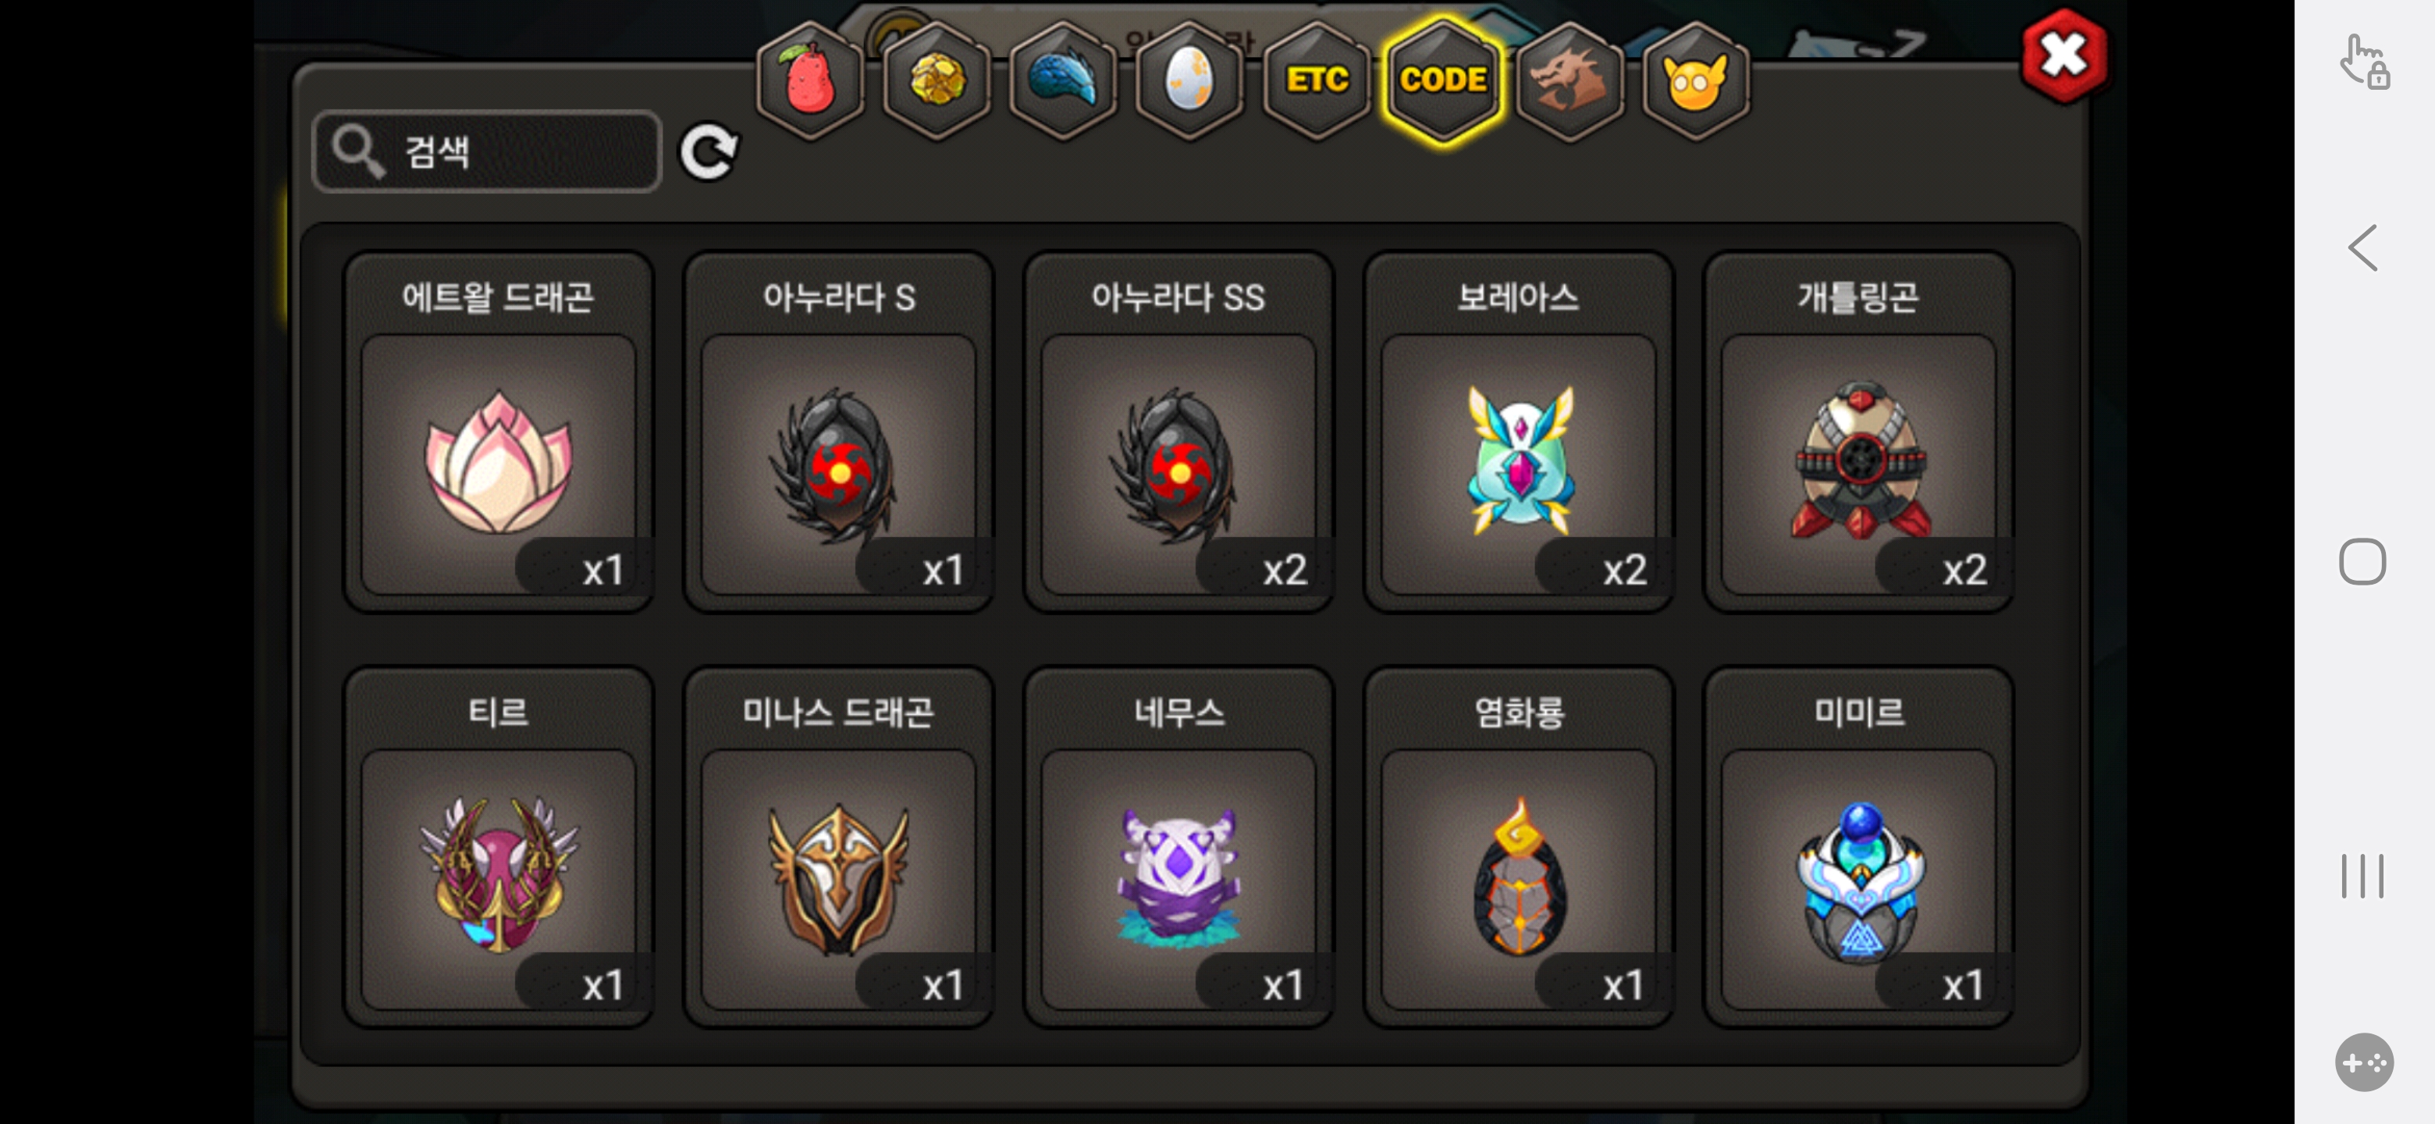Choose the 개틀링곤 egg card
Screen dimensions: 2435x1124
point(1858,432)
